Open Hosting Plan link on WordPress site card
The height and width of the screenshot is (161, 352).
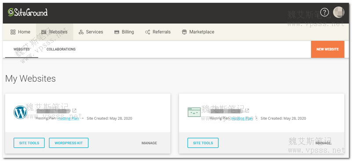(x=68, y=118)
